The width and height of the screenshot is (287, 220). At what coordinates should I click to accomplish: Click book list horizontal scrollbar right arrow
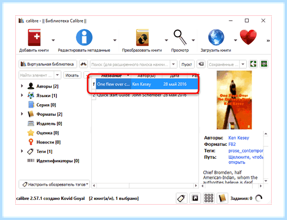click(x=196, y=186)
